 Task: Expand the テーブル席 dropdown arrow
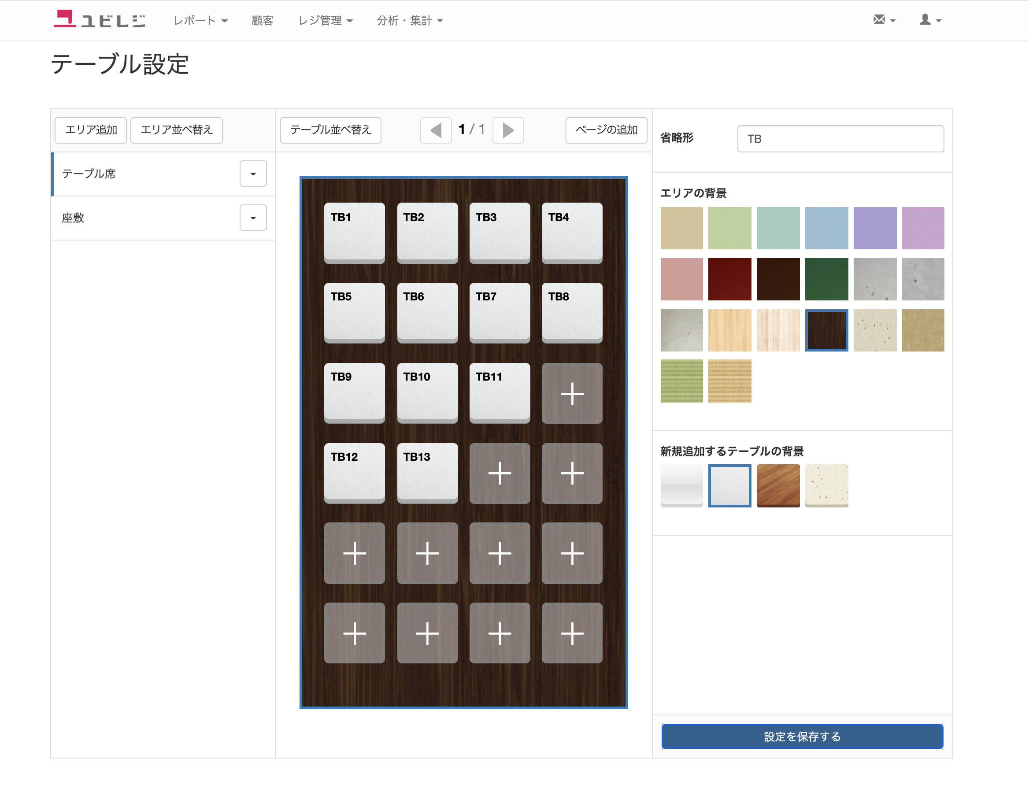coord(253,174)
